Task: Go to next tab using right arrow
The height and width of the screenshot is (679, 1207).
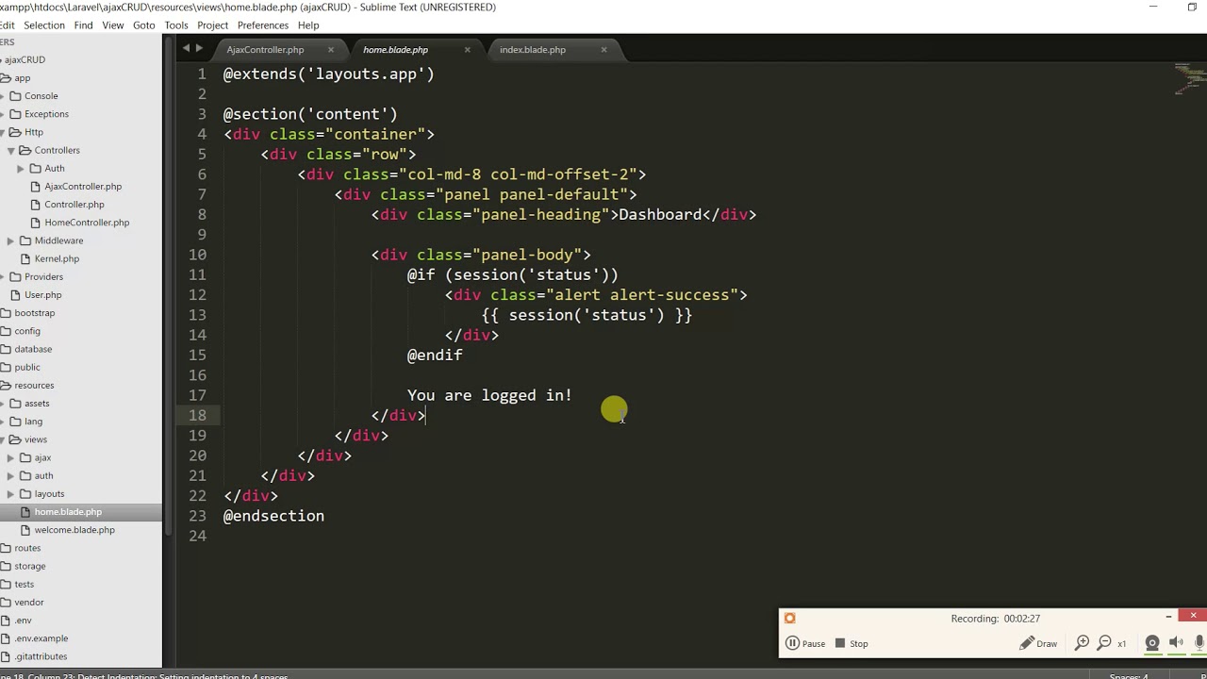Action: pyautogui.click(x=198, y=48)
